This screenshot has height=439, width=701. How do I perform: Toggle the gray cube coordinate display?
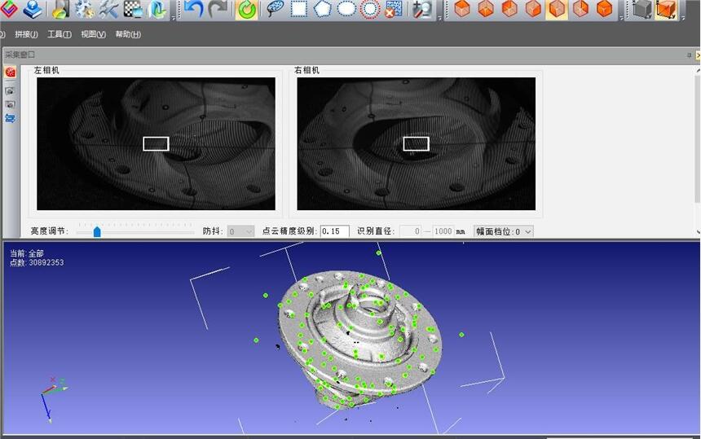[x=642, y=10]
